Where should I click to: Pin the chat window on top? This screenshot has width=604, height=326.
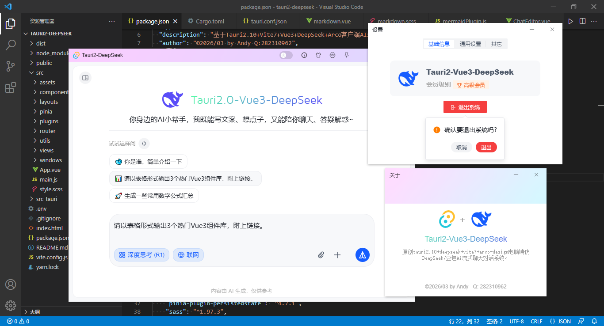pyautogui.click(x=347, y=55)
